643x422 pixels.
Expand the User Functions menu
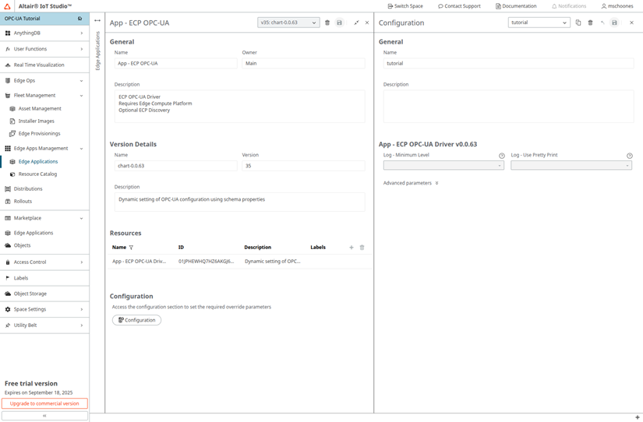point(82,49)
